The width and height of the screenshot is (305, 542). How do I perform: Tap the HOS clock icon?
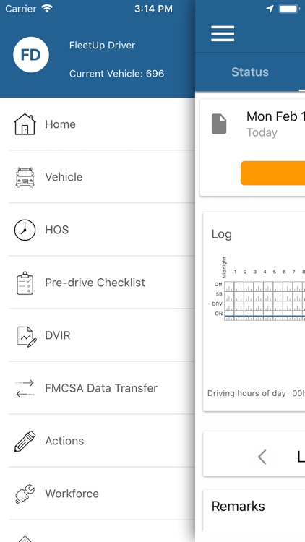pos(25,230)
